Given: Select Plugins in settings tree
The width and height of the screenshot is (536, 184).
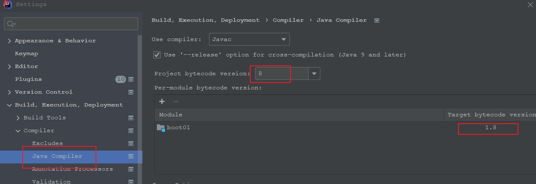Looking at the screenshot, I should 28,79.
